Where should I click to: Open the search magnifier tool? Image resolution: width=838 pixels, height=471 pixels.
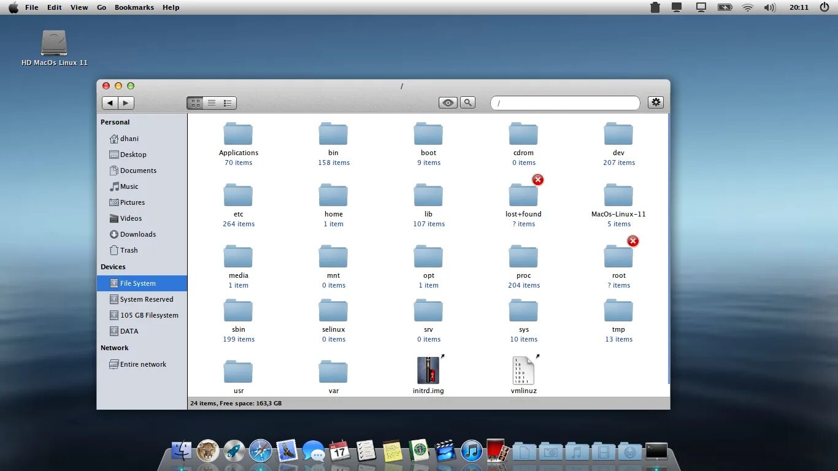coord(467,102)
